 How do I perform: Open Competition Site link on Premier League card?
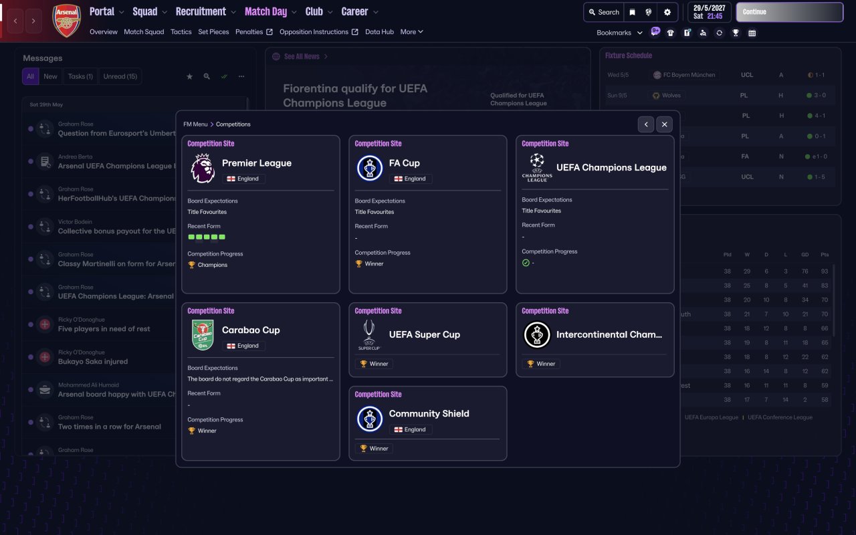click(x=211, y=144)
